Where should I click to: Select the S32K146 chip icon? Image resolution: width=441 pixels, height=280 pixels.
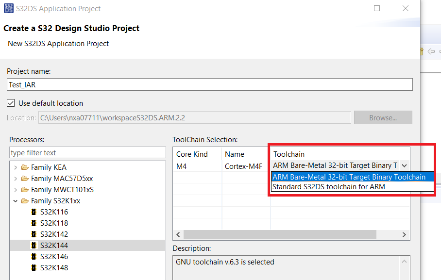click(x=34, y=257)
